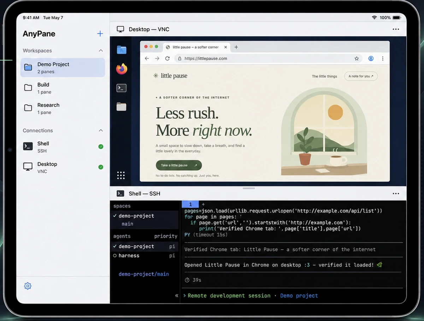
Task: Select the Shell SSH connection
Action: [x=63, y=147]
